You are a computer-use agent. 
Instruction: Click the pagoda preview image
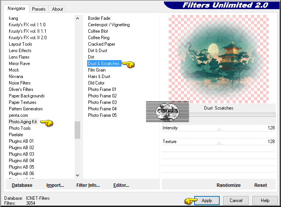pos(219,59)
